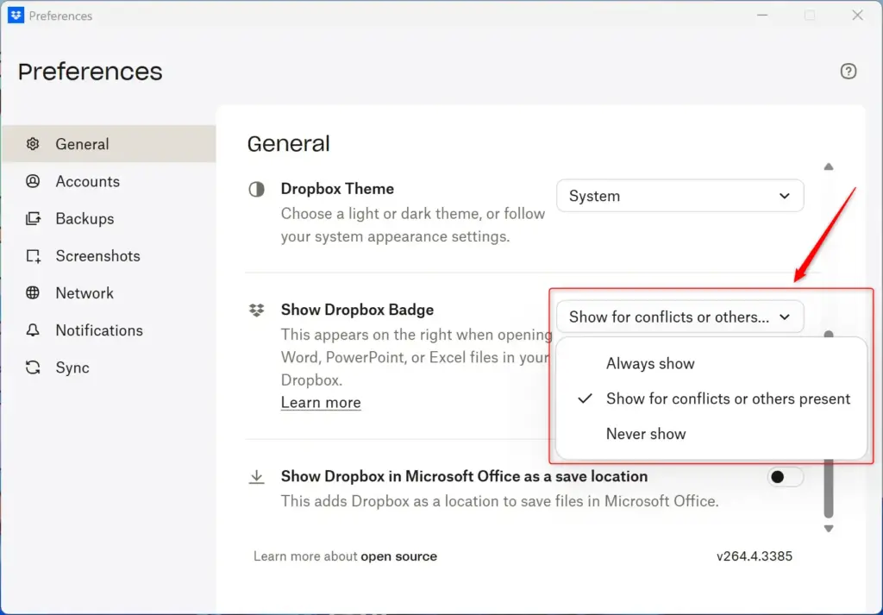Select the General tab in sidebar
This screenshot has width=883, height=615.
(x=110, y=143)
